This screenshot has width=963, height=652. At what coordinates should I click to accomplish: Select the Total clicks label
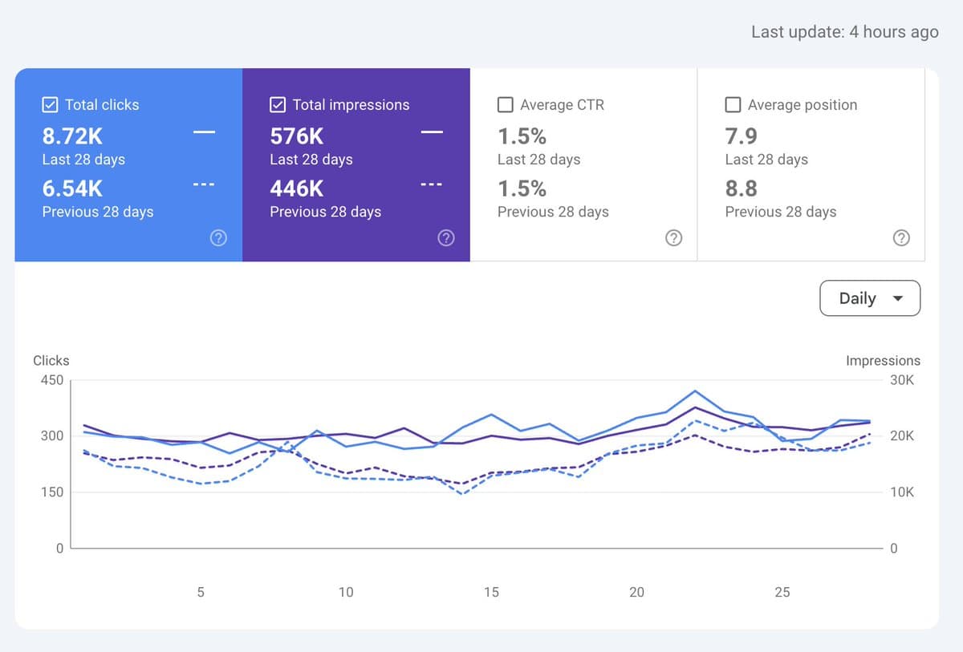coord(102,104)
